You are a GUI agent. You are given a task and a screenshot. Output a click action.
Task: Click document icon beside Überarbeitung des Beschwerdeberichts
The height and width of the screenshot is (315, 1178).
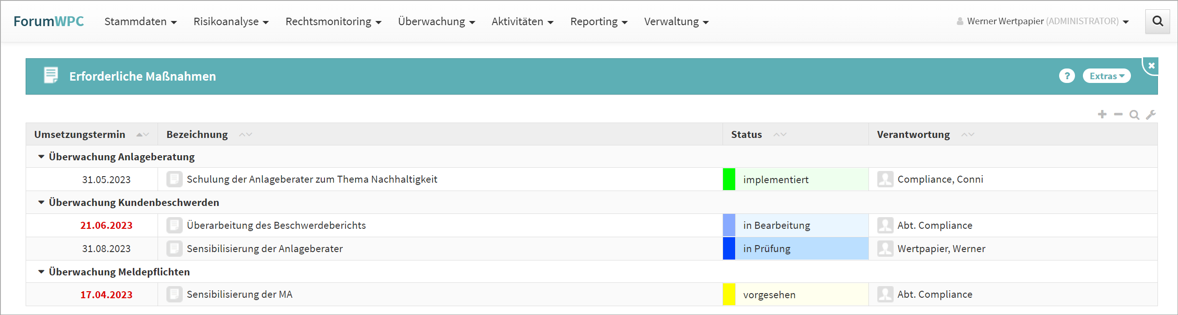tap(174, 226)
